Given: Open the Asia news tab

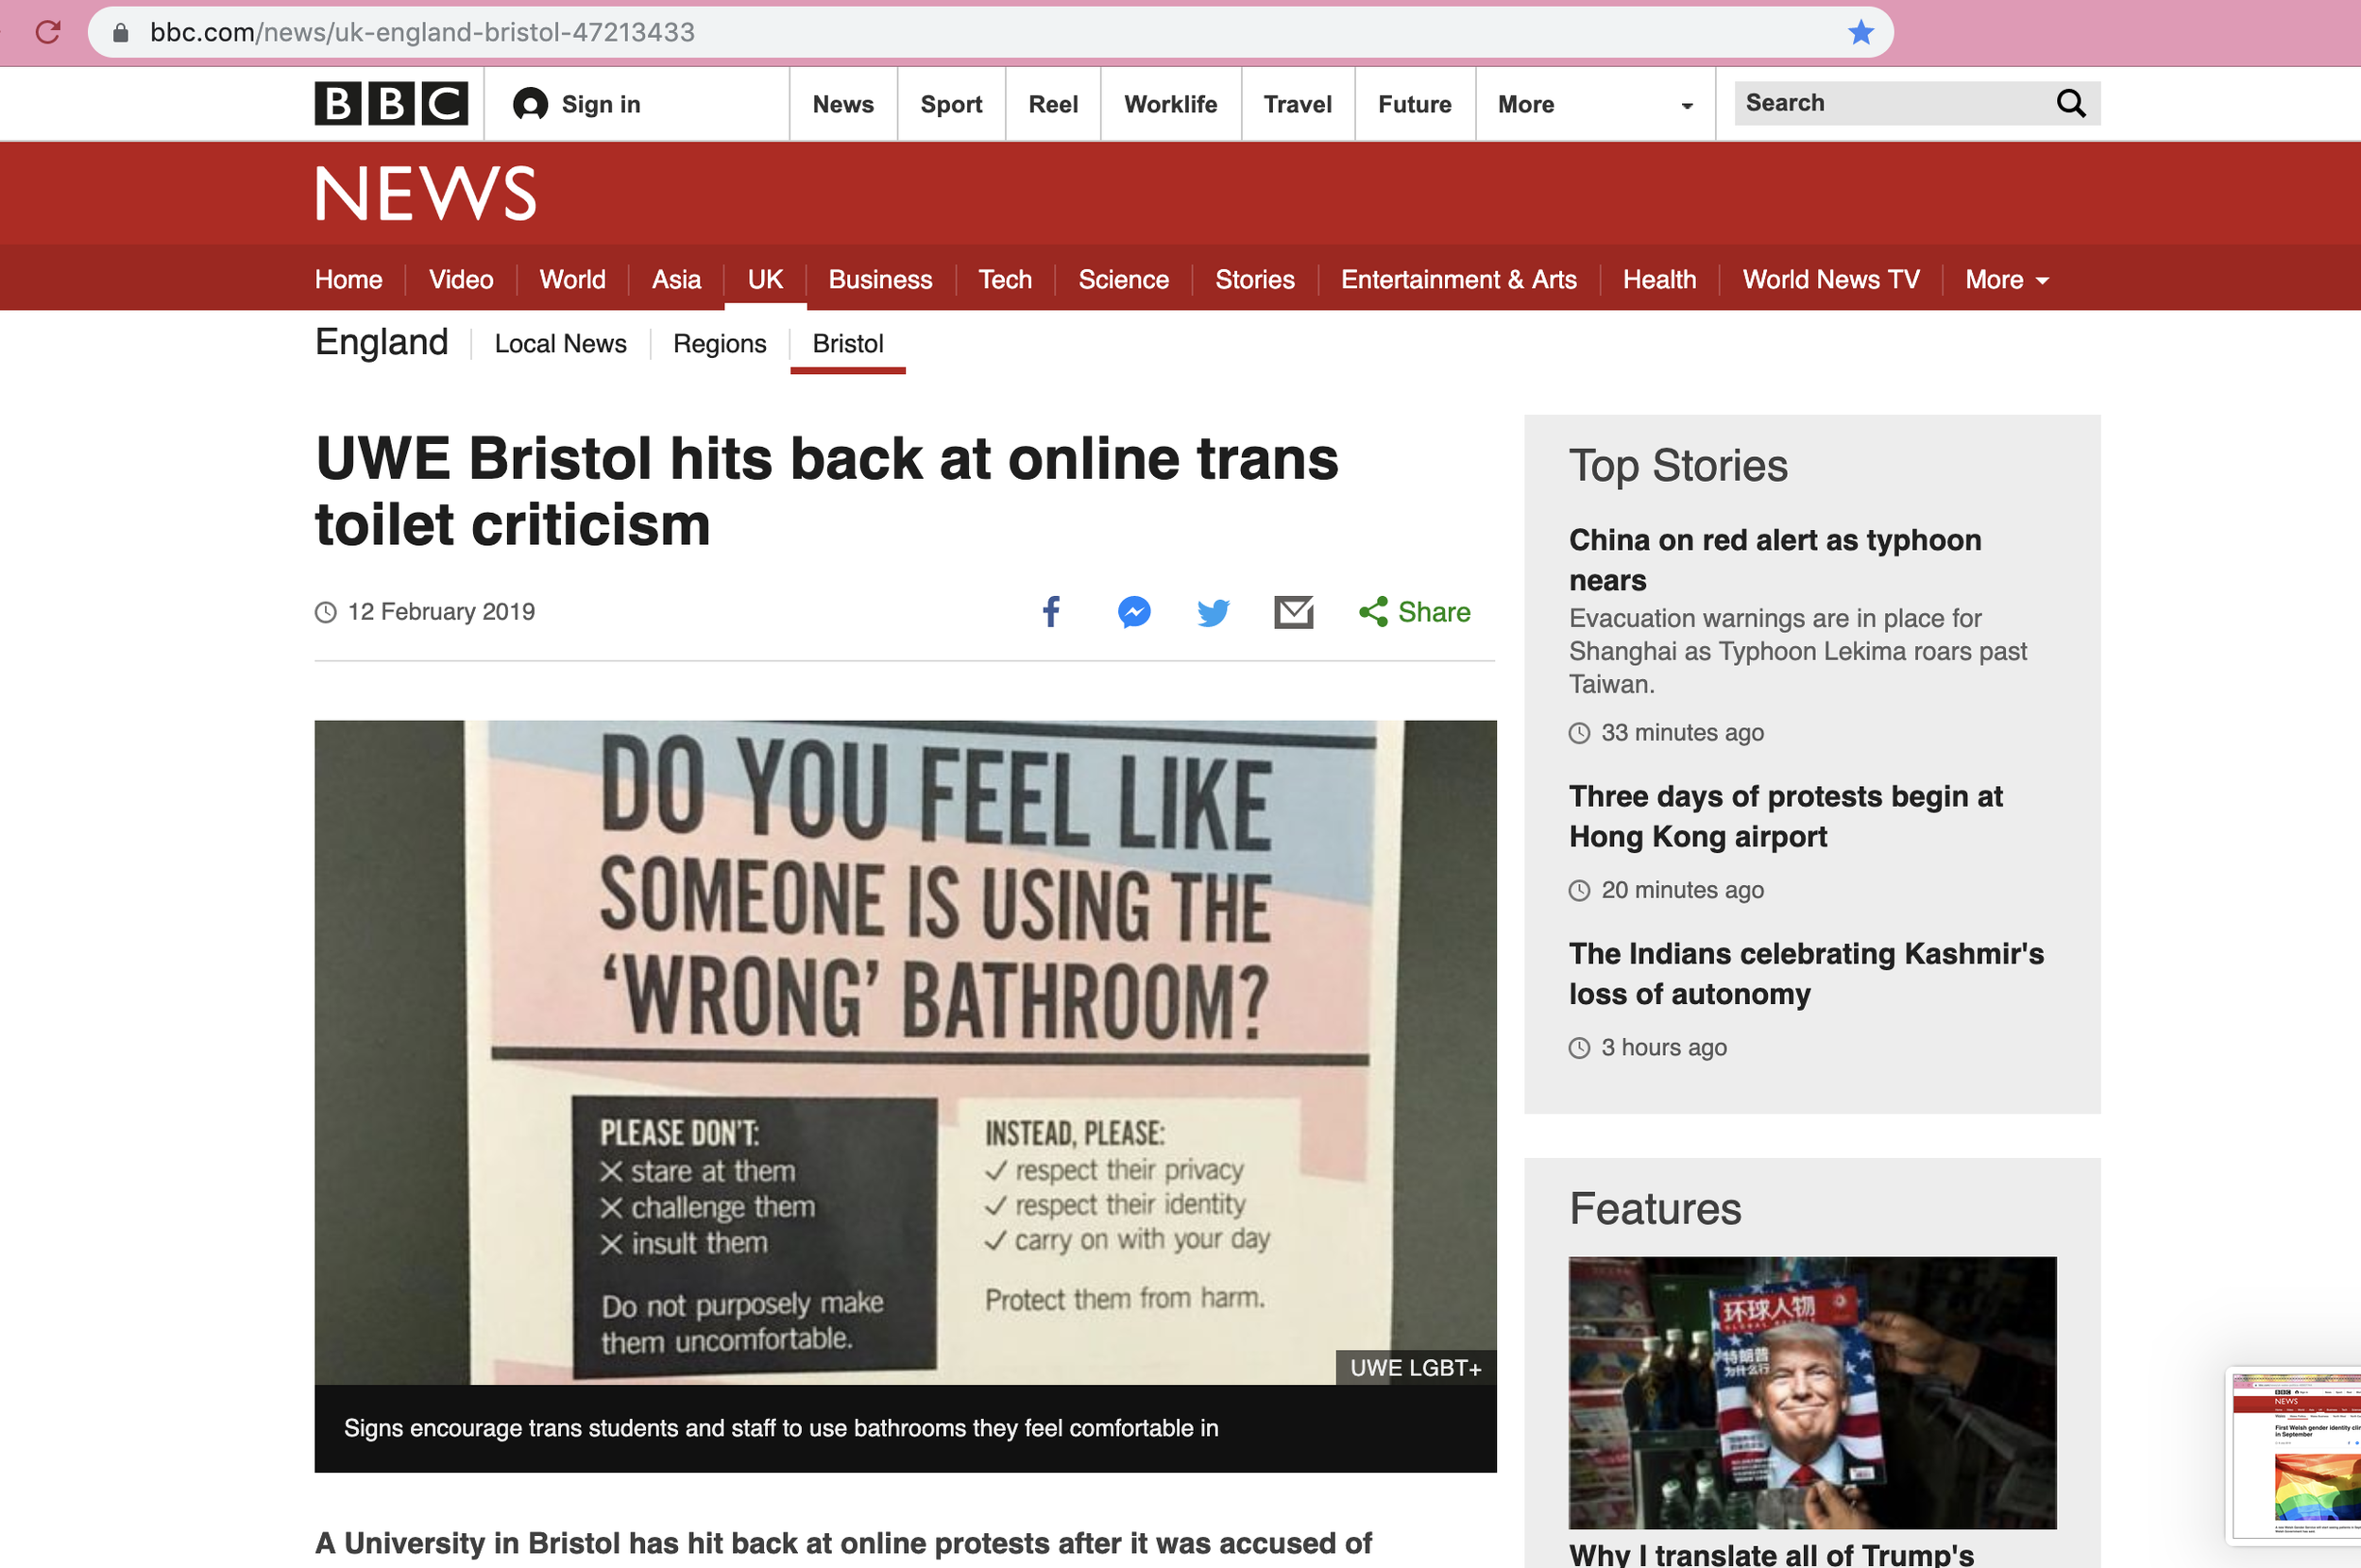Looking at the screenshot, I should click(675, 279).
